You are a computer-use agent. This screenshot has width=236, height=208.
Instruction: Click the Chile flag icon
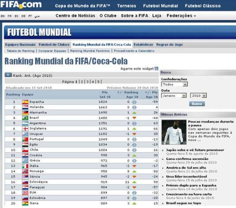(x=25, y=150)
